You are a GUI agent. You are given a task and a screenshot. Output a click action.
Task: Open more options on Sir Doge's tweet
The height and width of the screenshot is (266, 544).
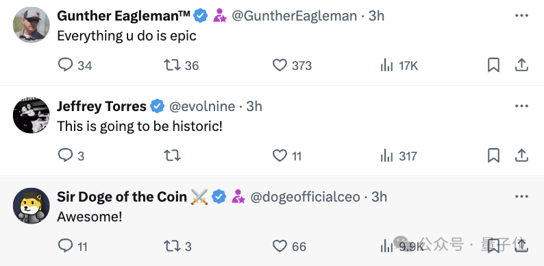pyautogui.click(x=521, y=197)
